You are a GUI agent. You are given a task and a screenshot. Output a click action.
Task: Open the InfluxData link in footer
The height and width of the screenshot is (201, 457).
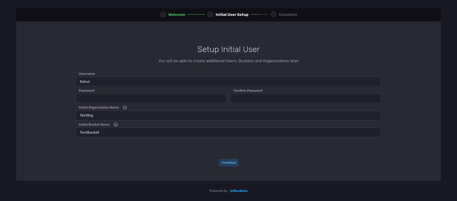[238, 191]
